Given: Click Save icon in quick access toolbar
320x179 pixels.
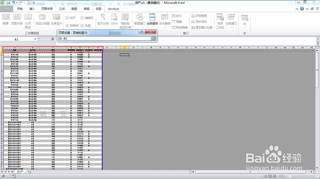Looking at the screenshot, I should (8, 3).
